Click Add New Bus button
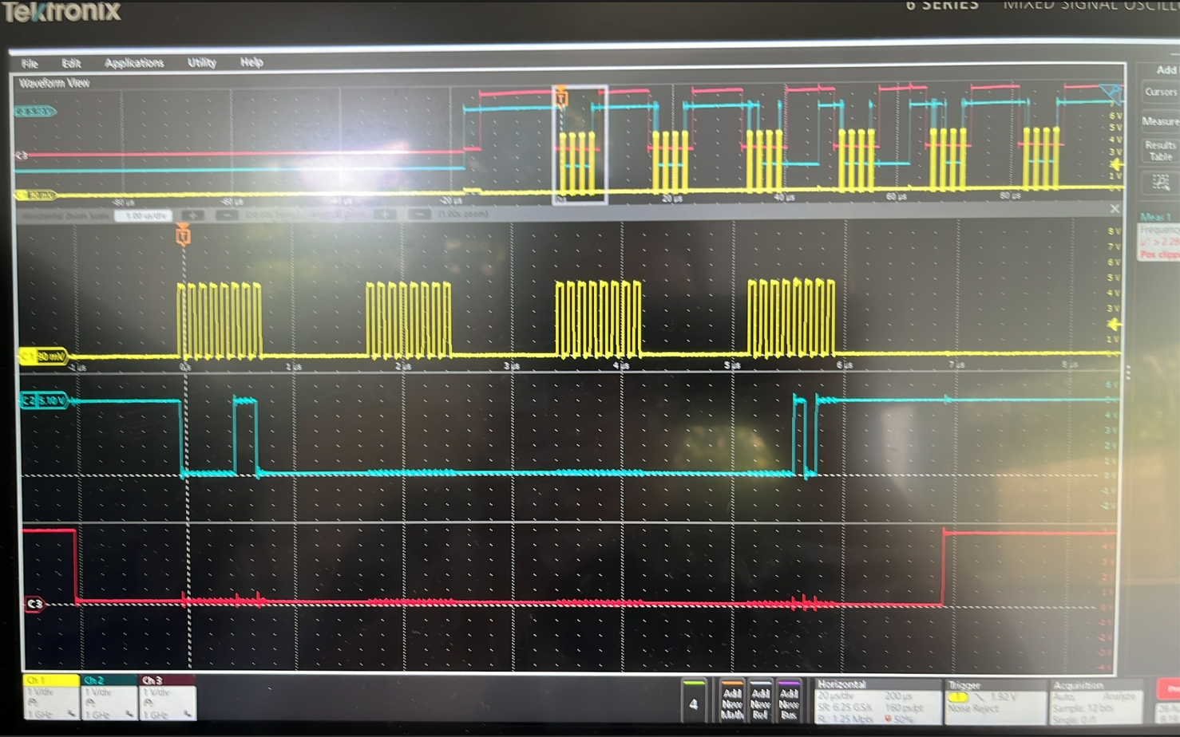Image resolution: width=1180 pixels, height=737 pixels. [789, 701]
